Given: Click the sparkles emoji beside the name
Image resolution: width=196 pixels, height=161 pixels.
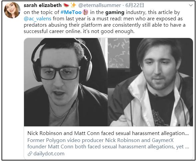Looking at the screenshot, I should click(73, 5).
